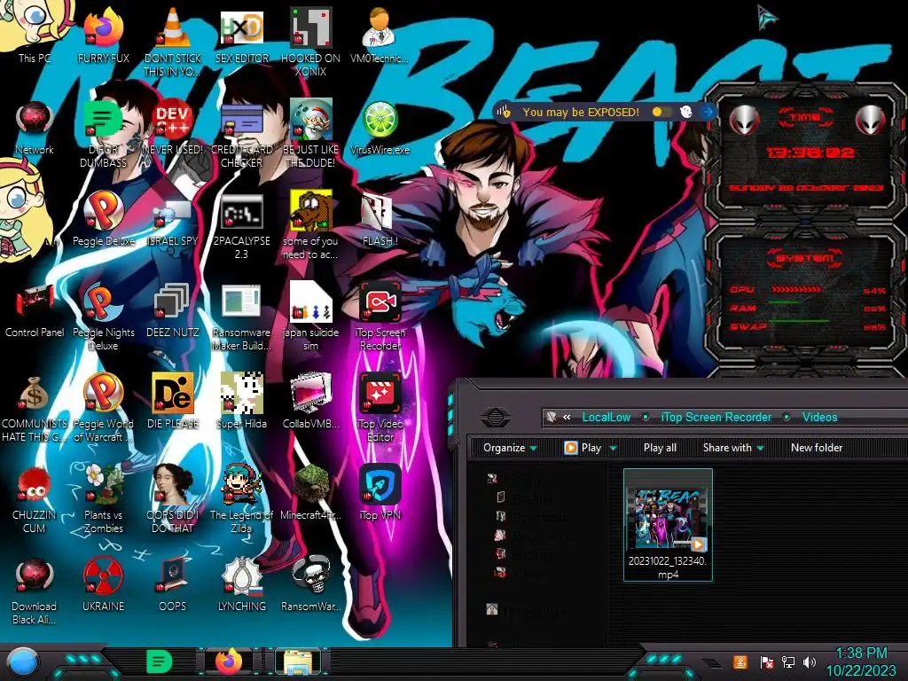Viewport: 908px width, 681px height.
Task: Open Peggle World of Warcraft shortcut
Action: (x=104, y=406)
